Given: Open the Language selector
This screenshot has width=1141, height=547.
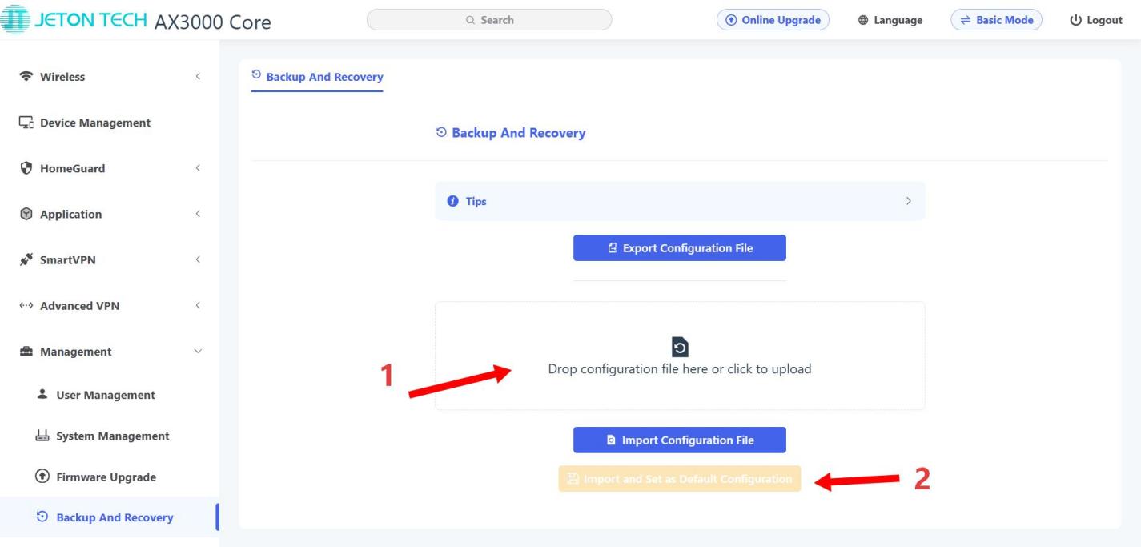Looking at the screenshot, I should [890, 21].
